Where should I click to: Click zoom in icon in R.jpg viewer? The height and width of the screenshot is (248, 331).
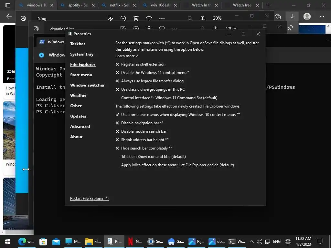coord(203,18)
